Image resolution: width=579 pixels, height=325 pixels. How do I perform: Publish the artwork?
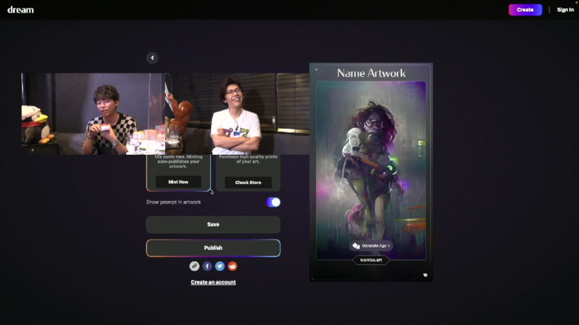213,248
